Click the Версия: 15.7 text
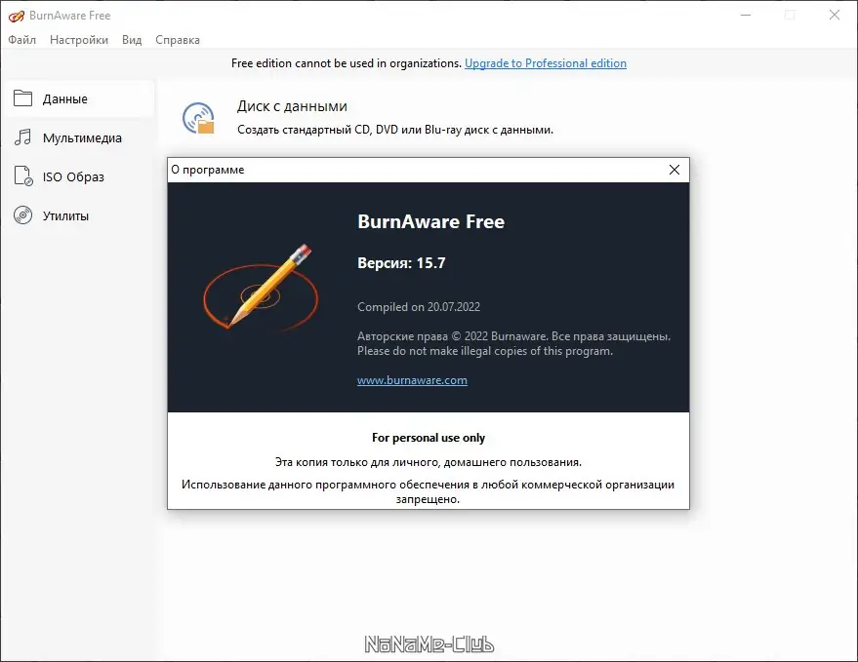Image resolution: width=858 pixels, height=662 pixels. [401, 263]
